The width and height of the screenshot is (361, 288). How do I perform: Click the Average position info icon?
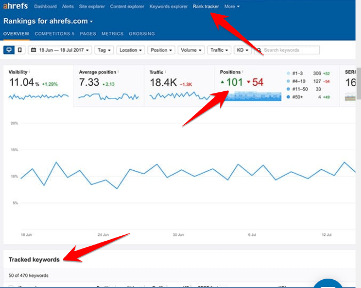click(x=118, y=71)
